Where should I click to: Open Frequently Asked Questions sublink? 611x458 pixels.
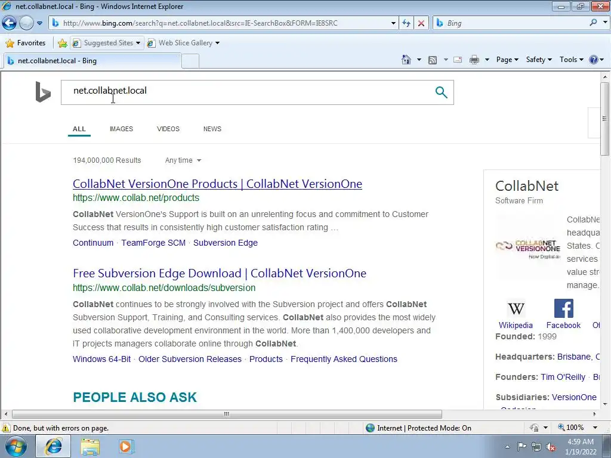click(344, 359)
